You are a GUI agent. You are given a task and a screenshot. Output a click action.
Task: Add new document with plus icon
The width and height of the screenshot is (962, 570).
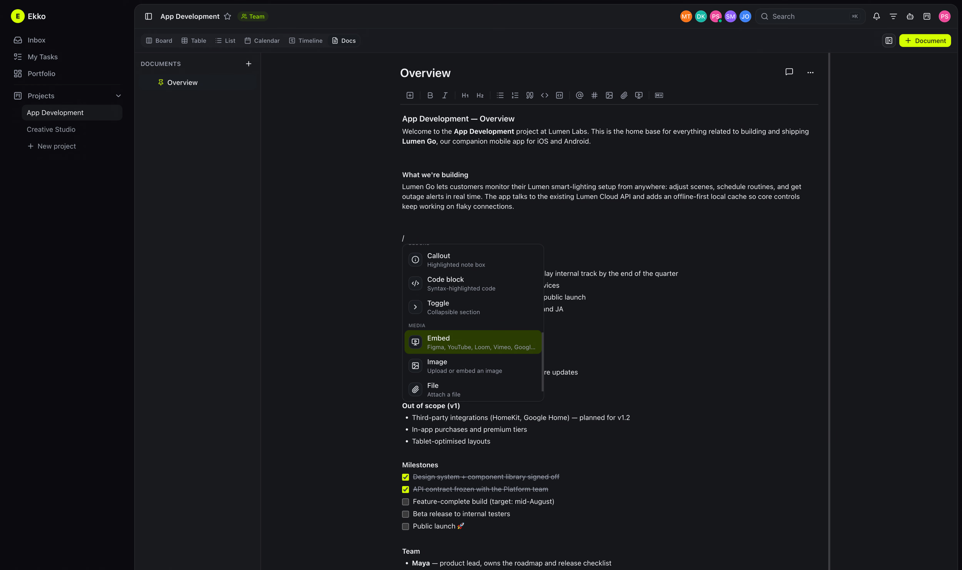(248, 64)
